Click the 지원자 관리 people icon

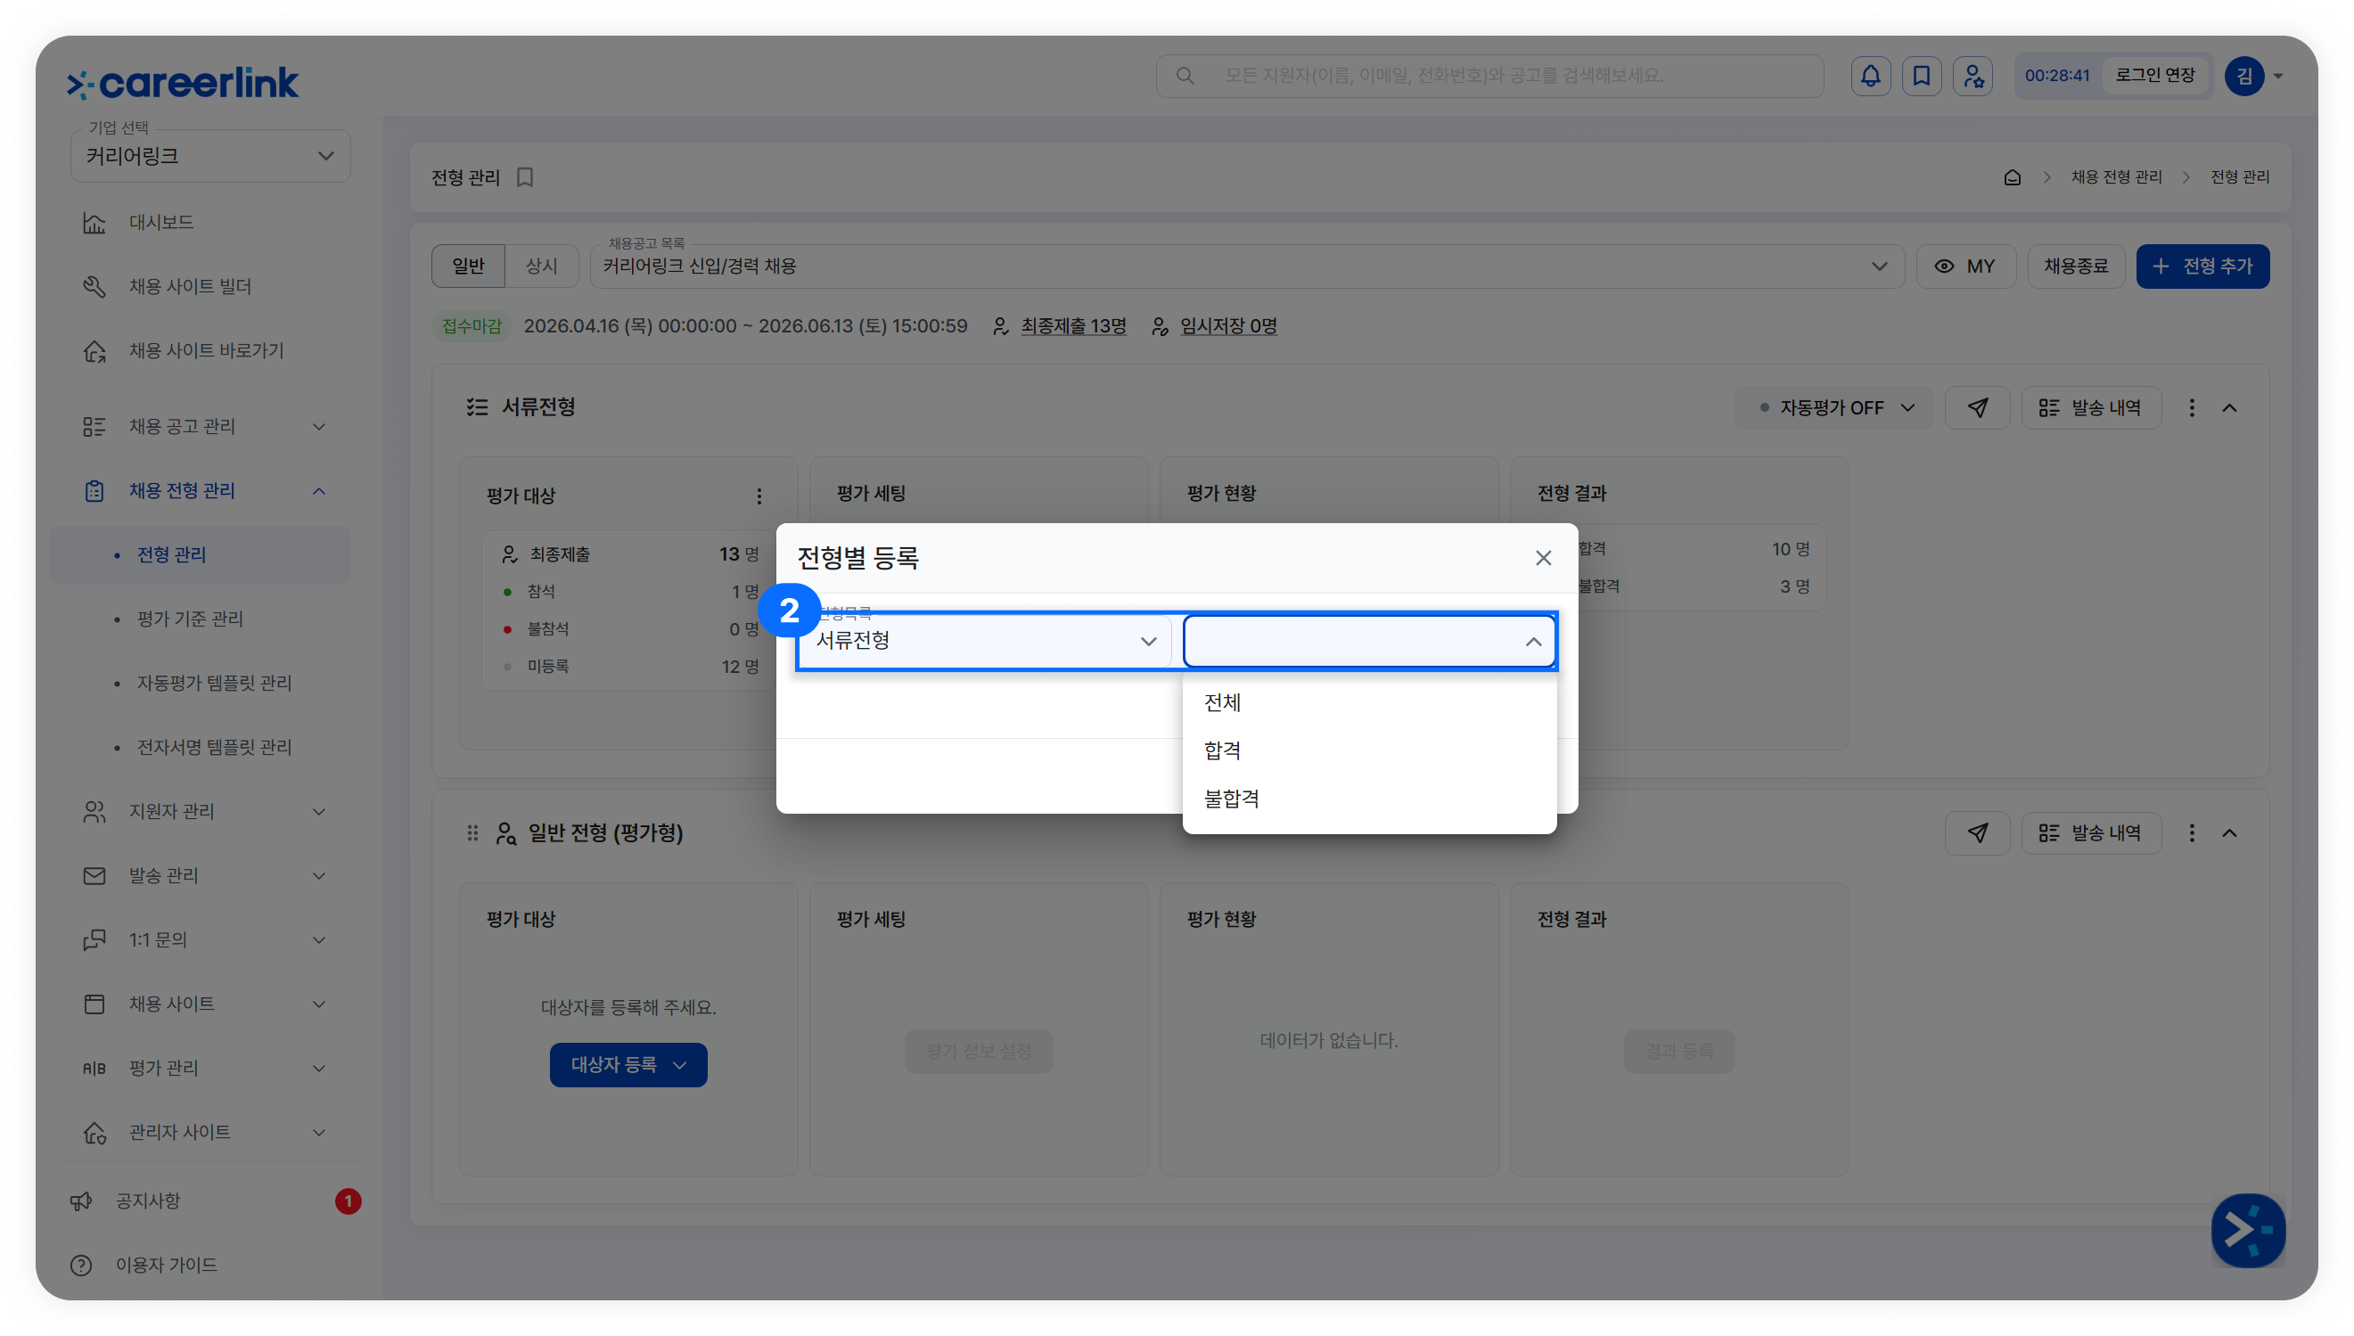pos(94,811)
